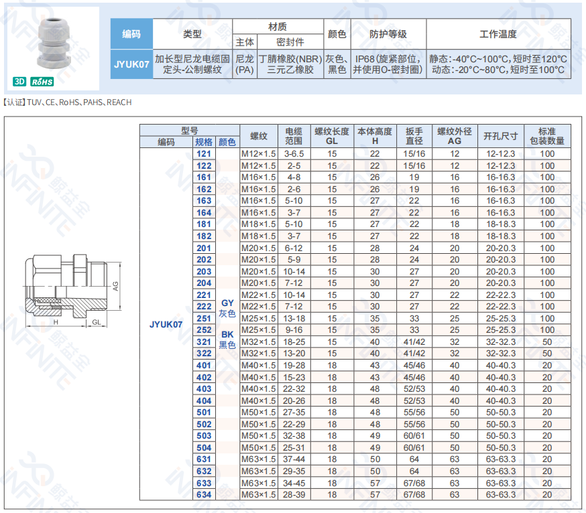
Task: Click the 螺纹长度 GL column header
Action: coord(332,136)
